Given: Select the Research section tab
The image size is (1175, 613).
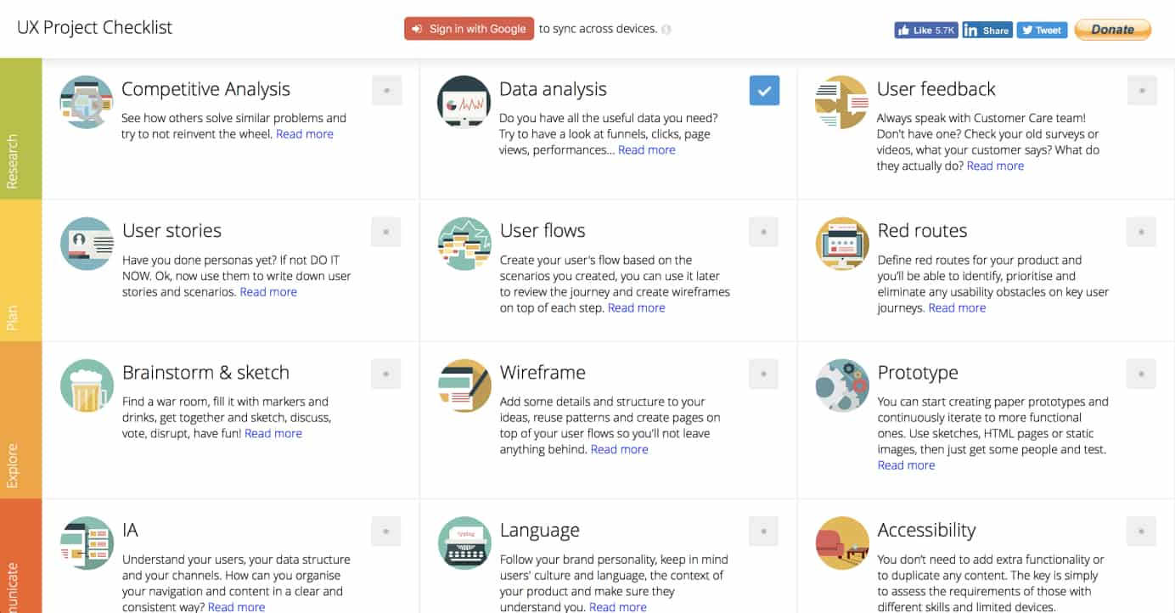Looking at the screenshot, I should pyautogui.click(x=20, y=128).
